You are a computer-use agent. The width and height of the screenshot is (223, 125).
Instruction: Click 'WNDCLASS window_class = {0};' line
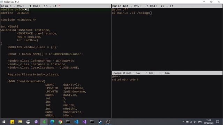pos(33,47)
